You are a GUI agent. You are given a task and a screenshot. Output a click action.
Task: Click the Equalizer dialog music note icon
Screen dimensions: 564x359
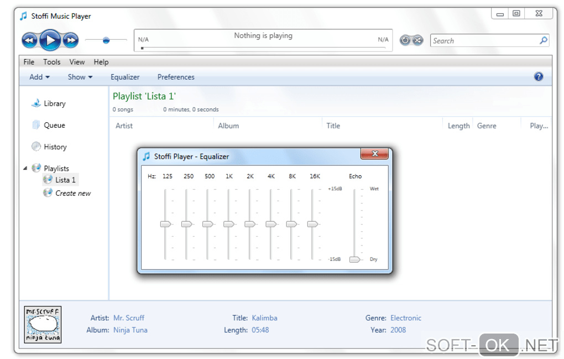(147, 156)
